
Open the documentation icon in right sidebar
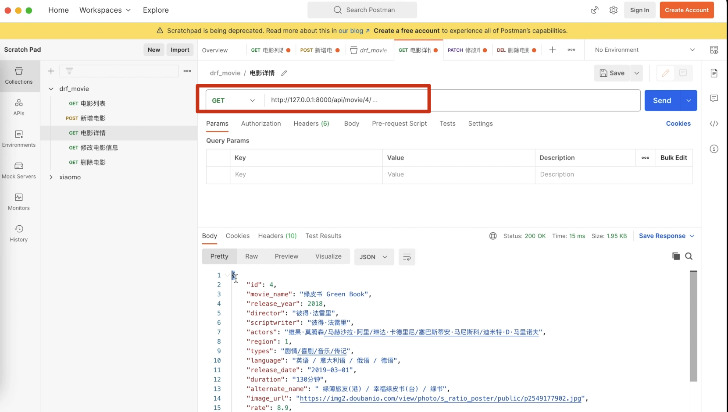[714, 73]
